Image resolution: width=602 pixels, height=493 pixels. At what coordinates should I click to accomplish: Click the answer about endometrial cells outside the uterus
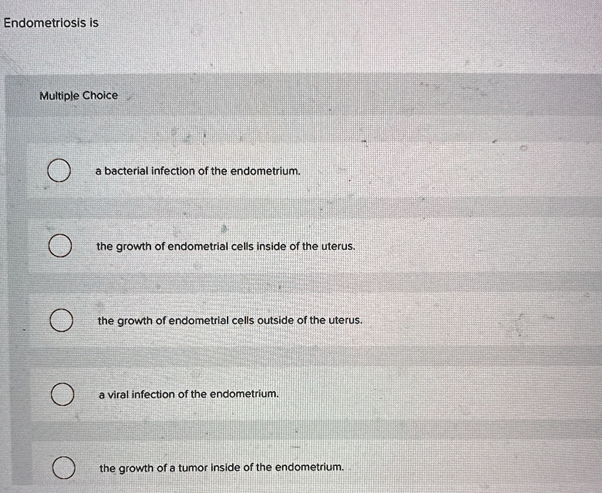[x=229, y=320]
